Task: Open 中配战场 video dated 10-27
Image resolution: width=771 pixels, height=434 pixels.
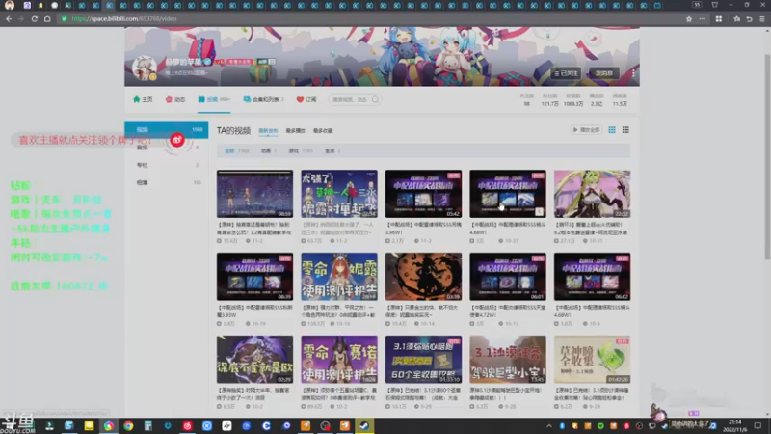Action: pyautogui.click(x=508, y=194)
